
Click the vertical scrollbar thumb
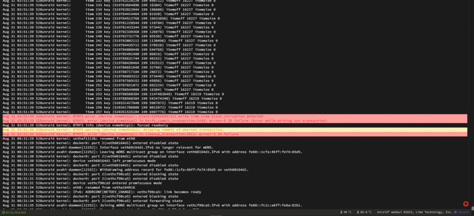473,208
